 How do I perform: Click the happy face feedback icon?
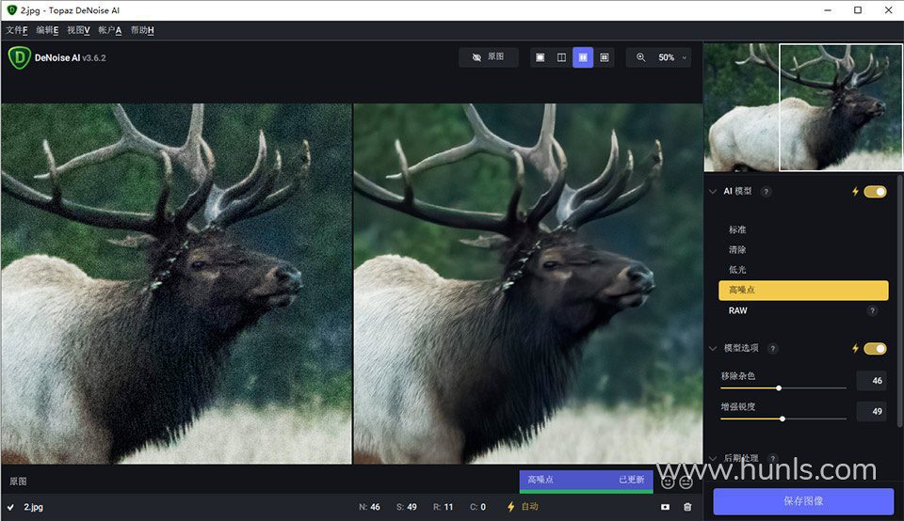coord(668,482)
